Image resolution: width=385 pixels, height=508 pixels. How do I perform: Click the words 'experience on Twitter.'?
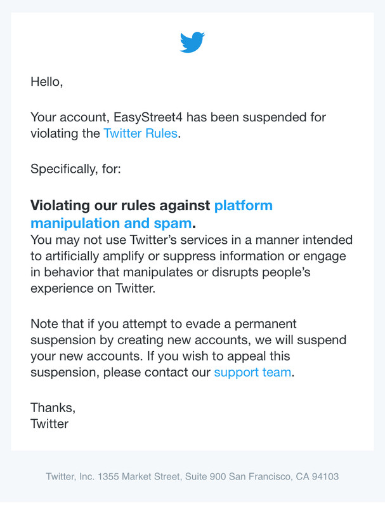click(x=93, y=288)
